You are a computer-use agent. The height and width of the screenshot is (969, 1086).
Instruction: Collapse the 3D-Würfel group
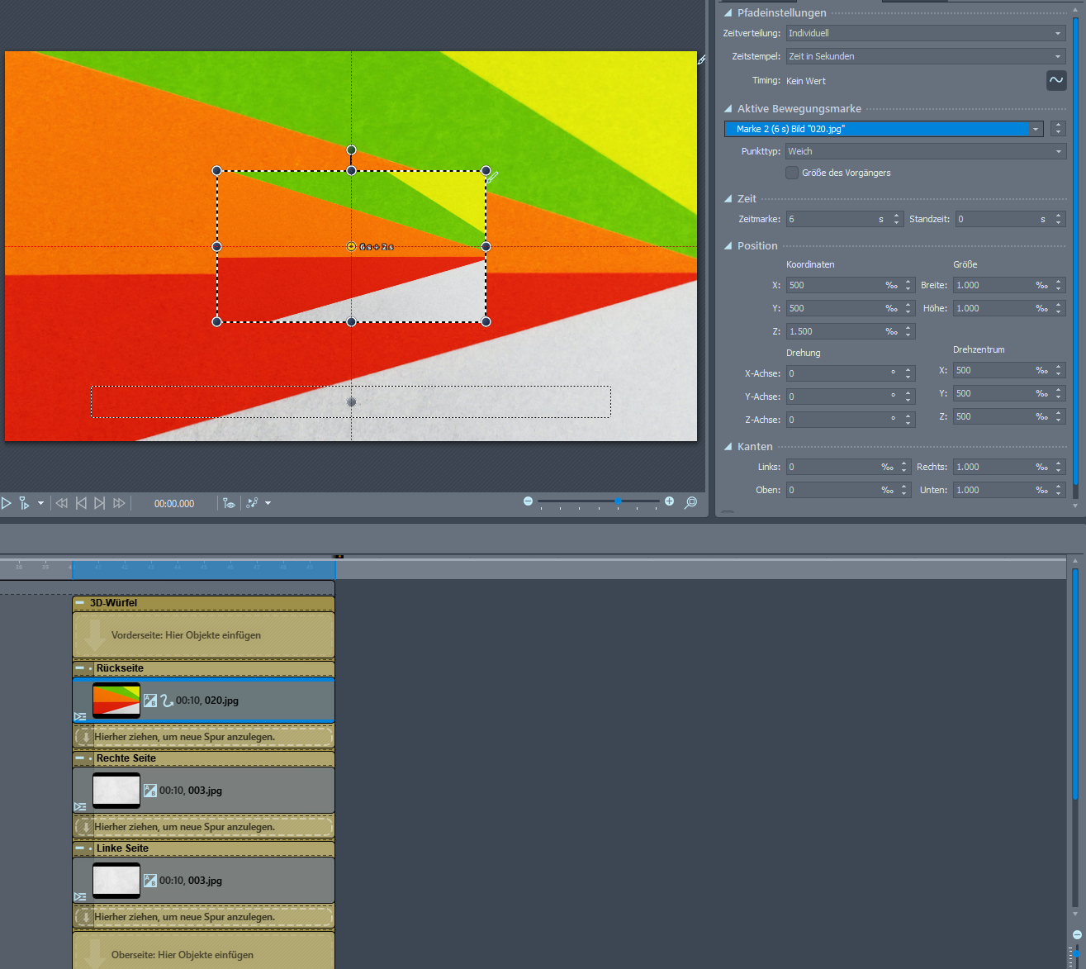pyautogui.click(x=80, y=603)
